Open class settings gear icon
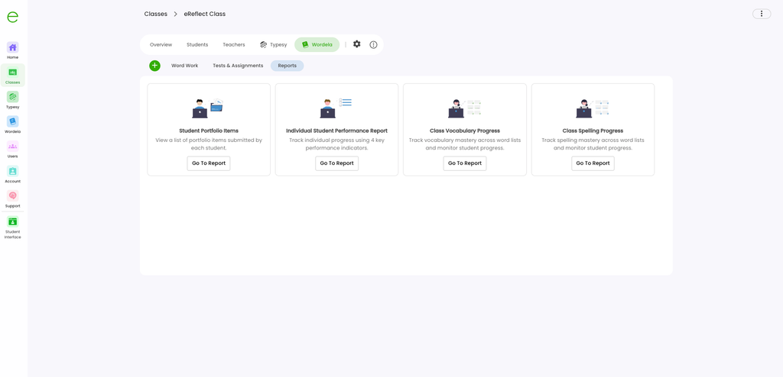The width and height of the screenshot is (783, 377). [356, 44]
